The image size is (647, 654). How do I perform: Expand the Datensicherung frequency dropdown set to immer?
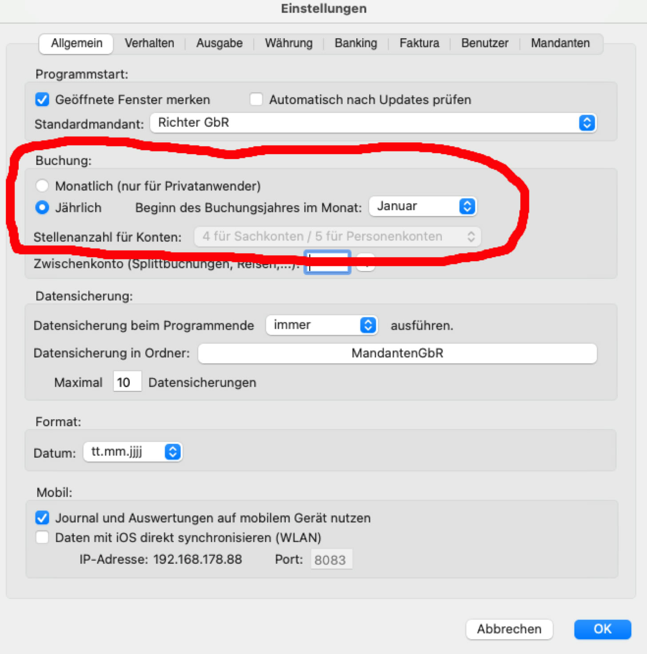tap(321, 325)
